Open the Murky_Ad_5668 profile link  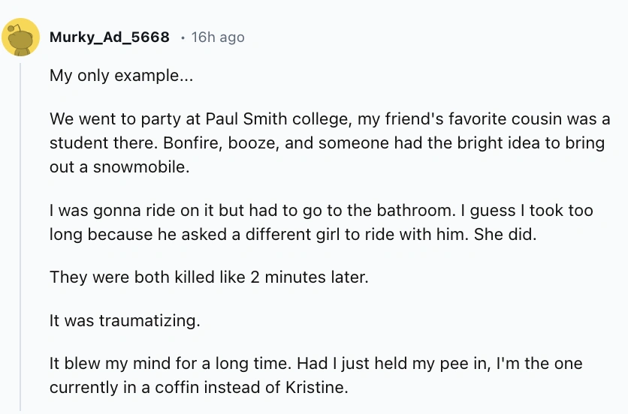(110, 37)
